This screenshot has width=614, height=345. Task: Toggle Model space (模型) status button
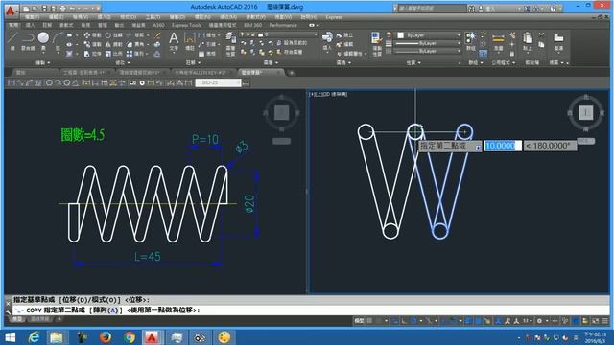coord(359,321)
